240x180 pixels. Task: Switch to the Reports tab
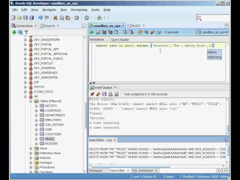[x=49, y=25]
